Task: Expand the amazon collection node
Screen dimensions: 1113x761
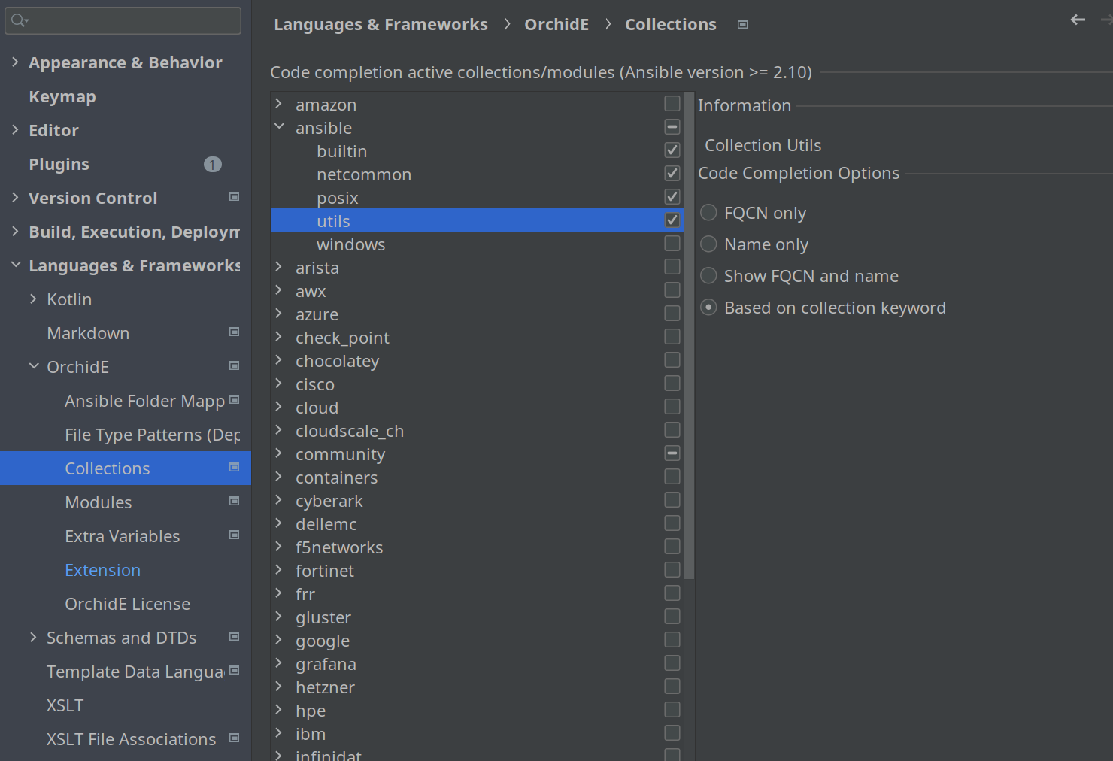Action: (279, 103)
